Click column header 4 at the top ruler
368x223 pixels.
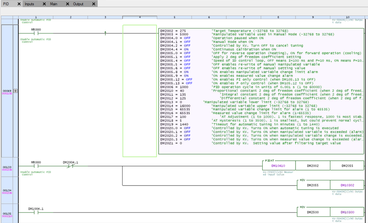pos(139,17)
